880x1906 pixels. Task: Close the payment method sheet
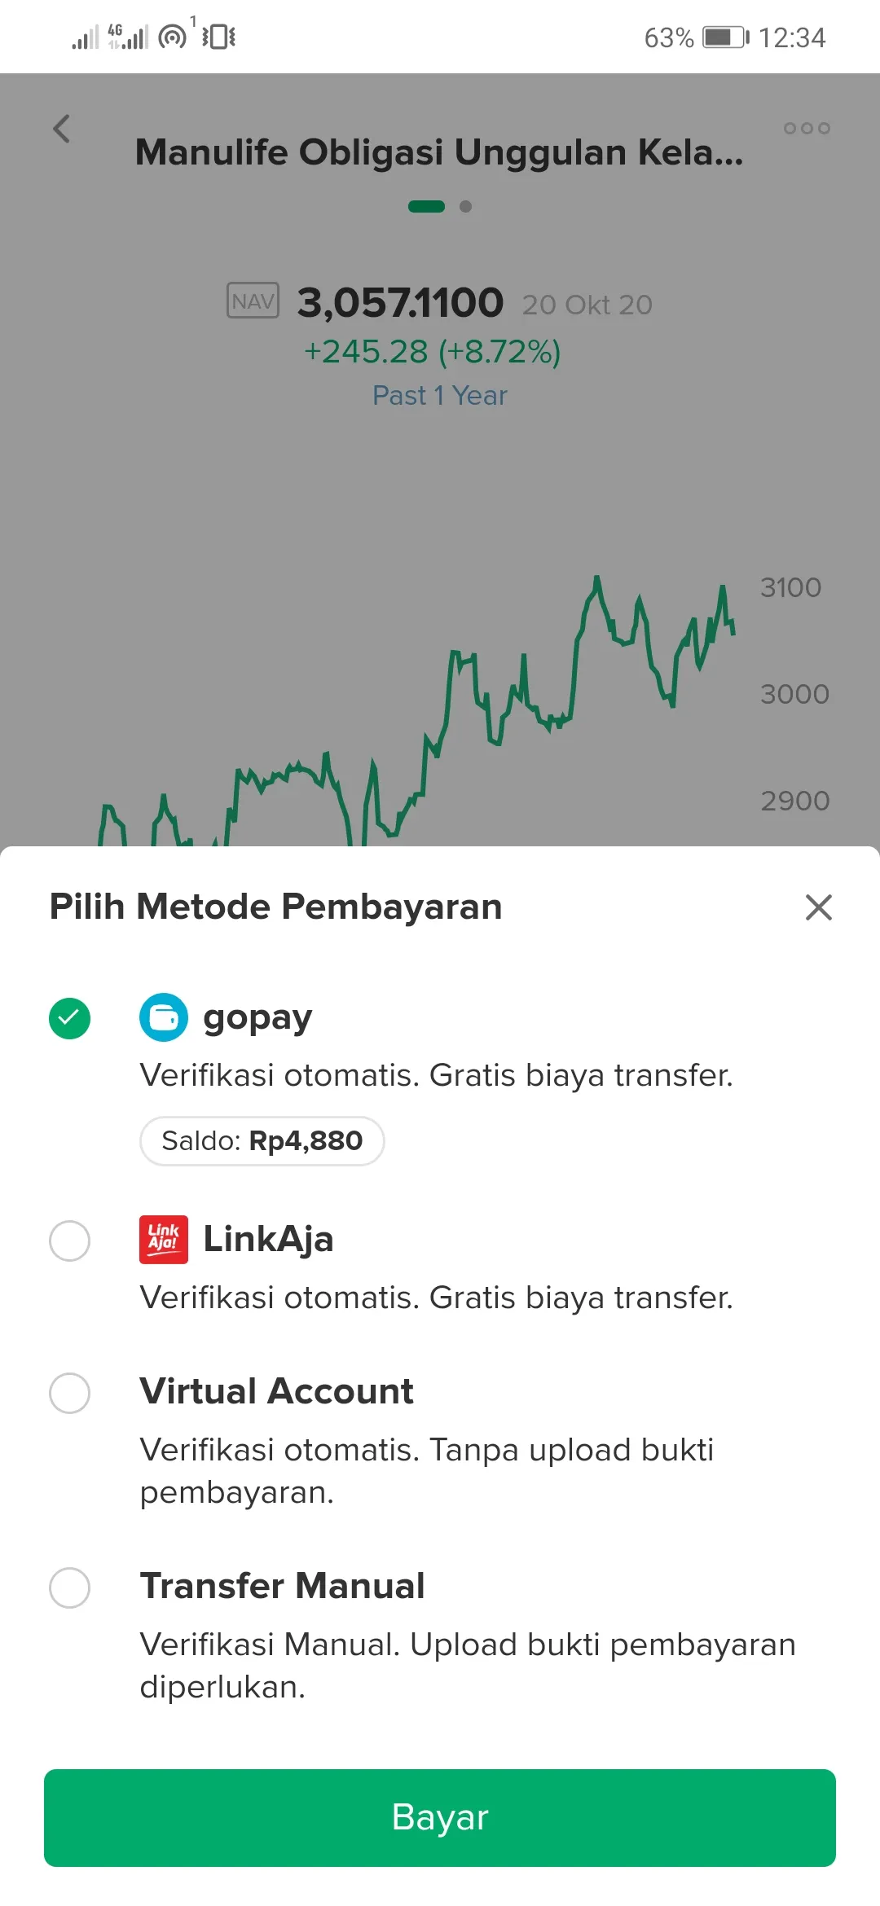click(818, 907)
